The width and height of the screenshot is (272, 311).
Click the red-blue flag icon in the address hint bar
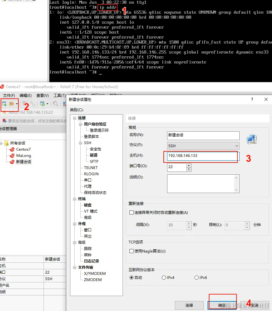click(x=5, y=121)
